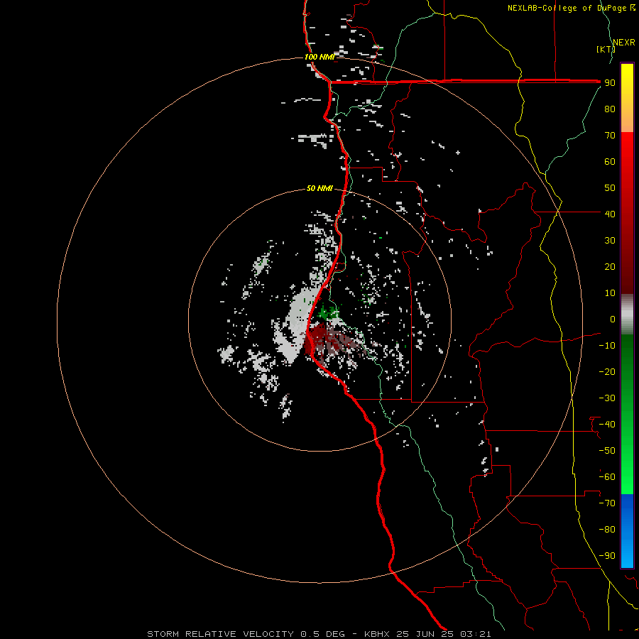Select the -10 value on velocity scale

(607, 346)
